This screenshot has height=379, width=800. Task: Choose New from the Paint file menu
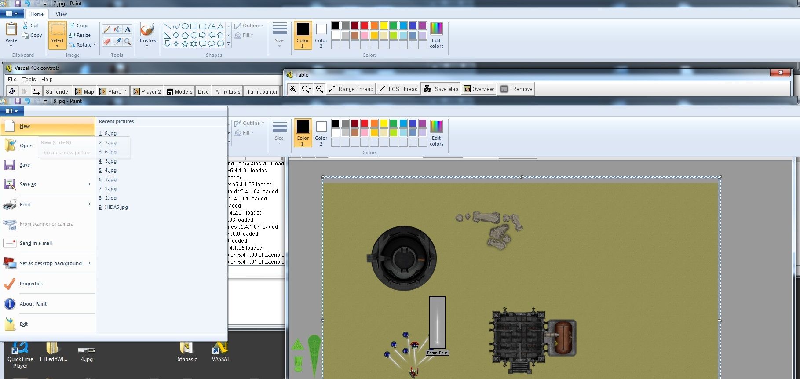(x=47, y=126)
